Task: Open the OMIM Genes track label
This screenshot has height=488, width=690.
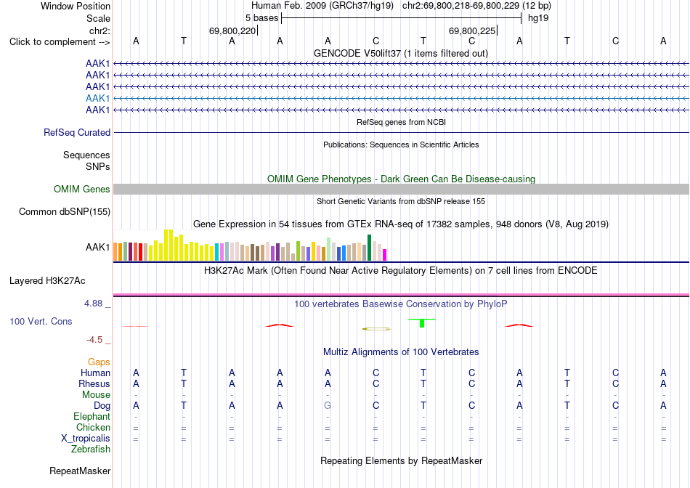Action: (x=82, y=190)
